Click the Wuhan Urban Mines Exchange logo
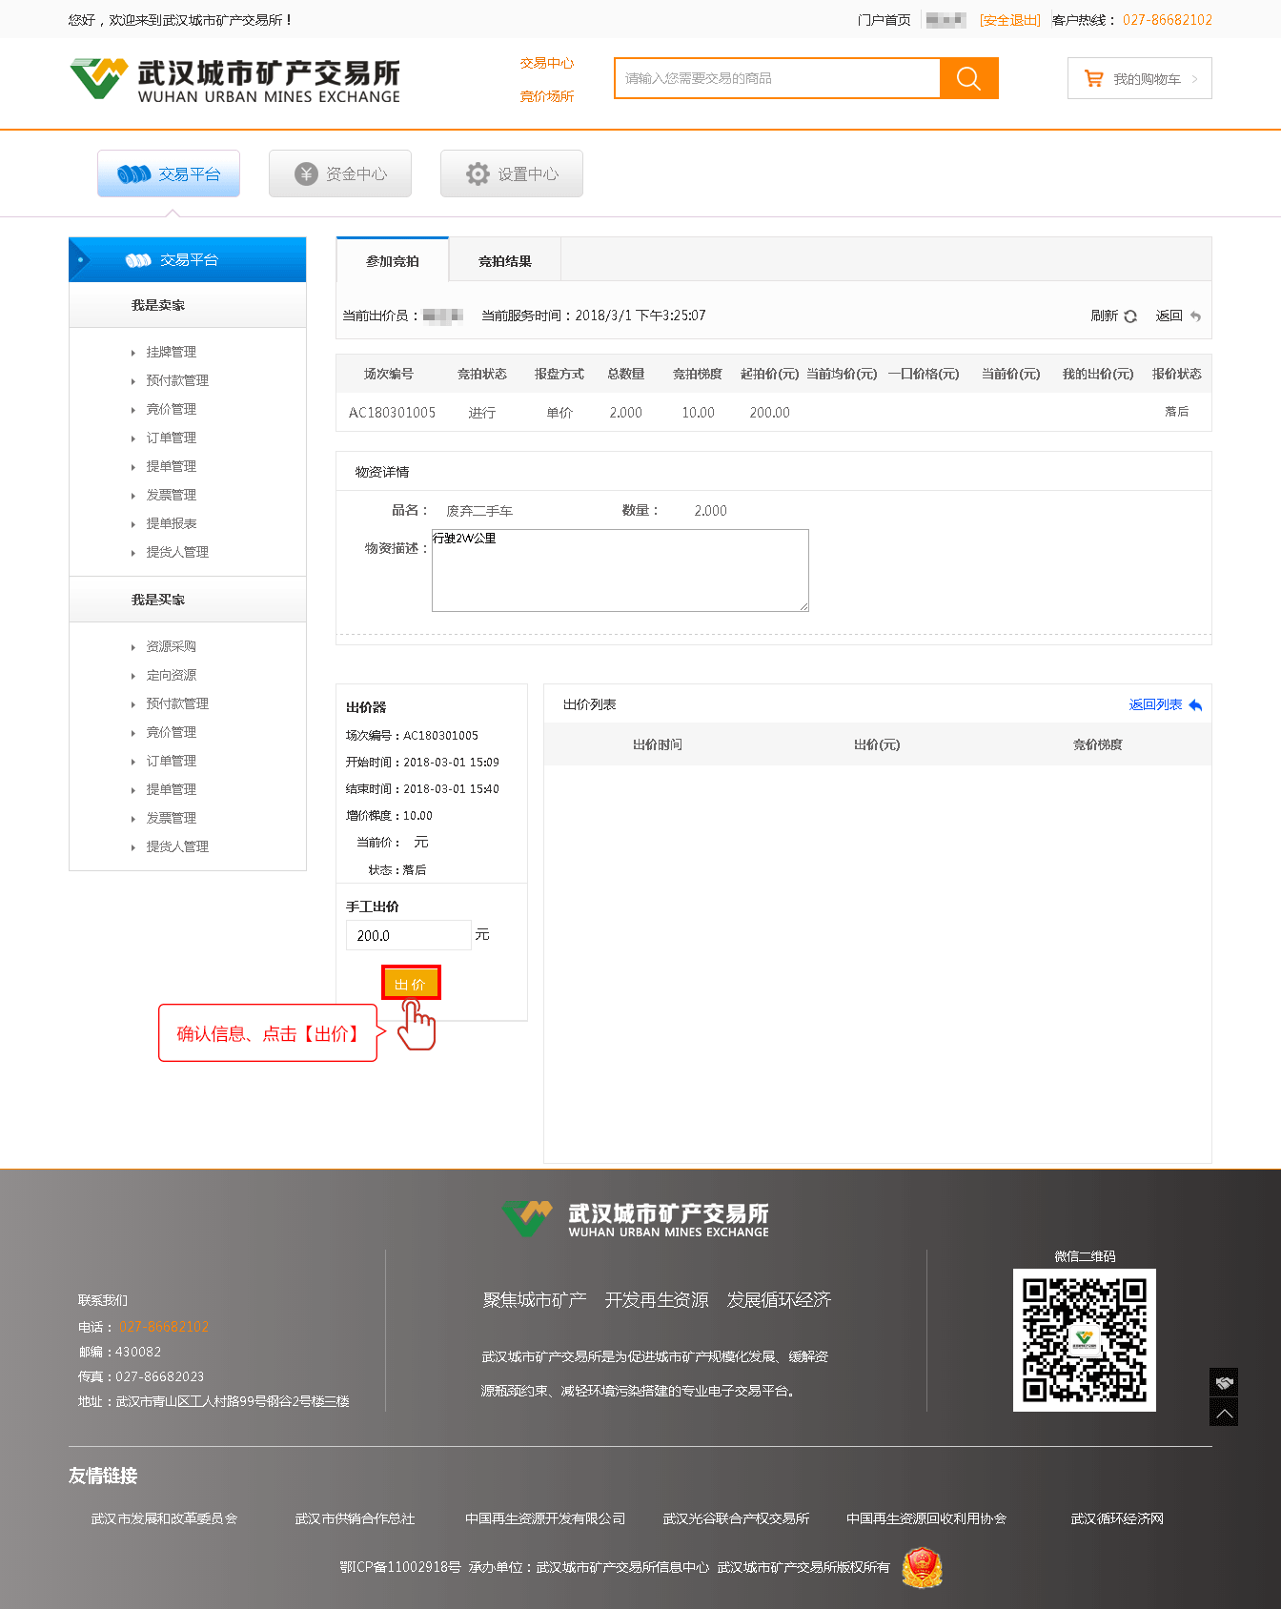This screenshot has width=1281, height=1609. click(x=234, y=80)
